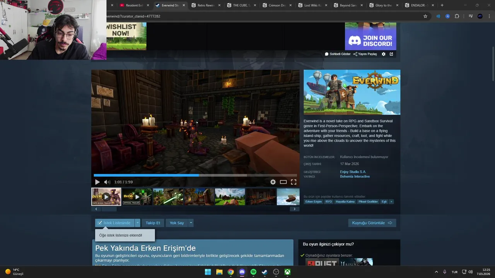Click the Everwind header game image
This screenshot has height=278, width=495.
[x=352, y=92]
